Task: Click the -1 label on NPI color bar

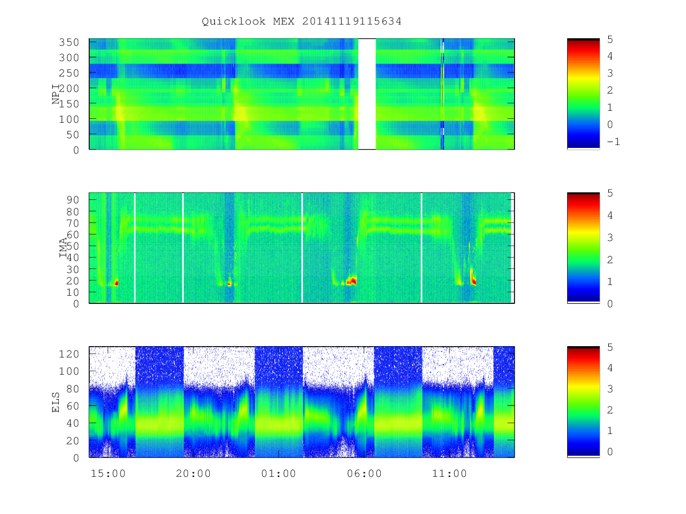Action: (613, 142)
